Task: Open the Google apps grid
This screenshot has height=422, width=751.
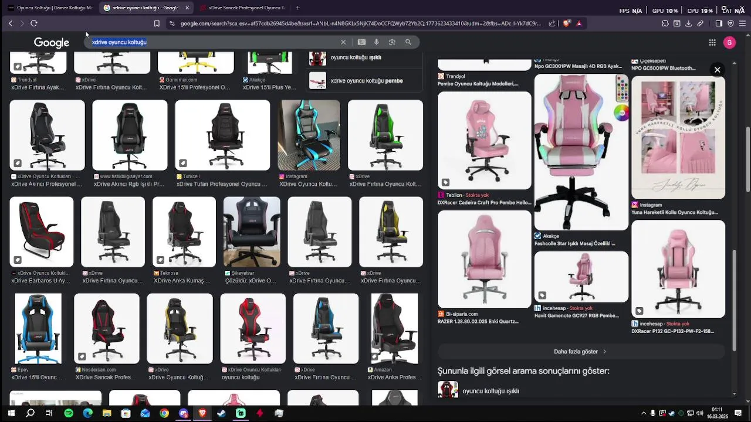Action: pos(712,42)
